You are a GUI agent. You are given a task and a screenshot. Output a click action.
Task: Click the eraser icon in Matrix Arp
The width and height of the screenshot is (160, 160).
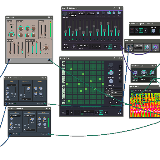click(x=120, y=70)
